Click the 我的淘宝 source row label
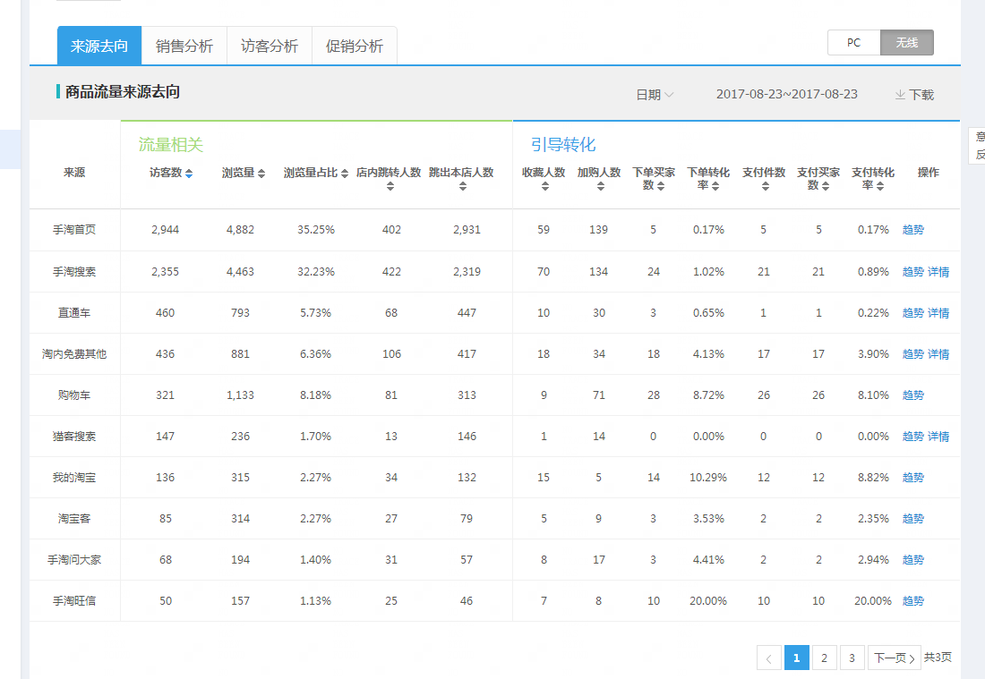Screen dimensions: 985x679 pyautogui.click(x=74, y=478)
